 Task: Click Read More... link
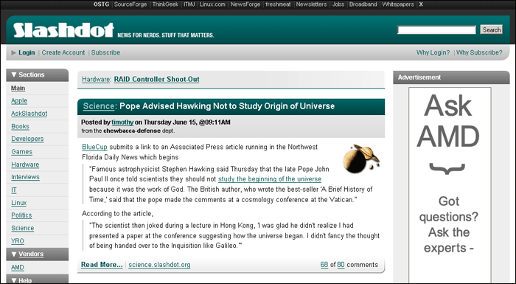tap(102, 265)
